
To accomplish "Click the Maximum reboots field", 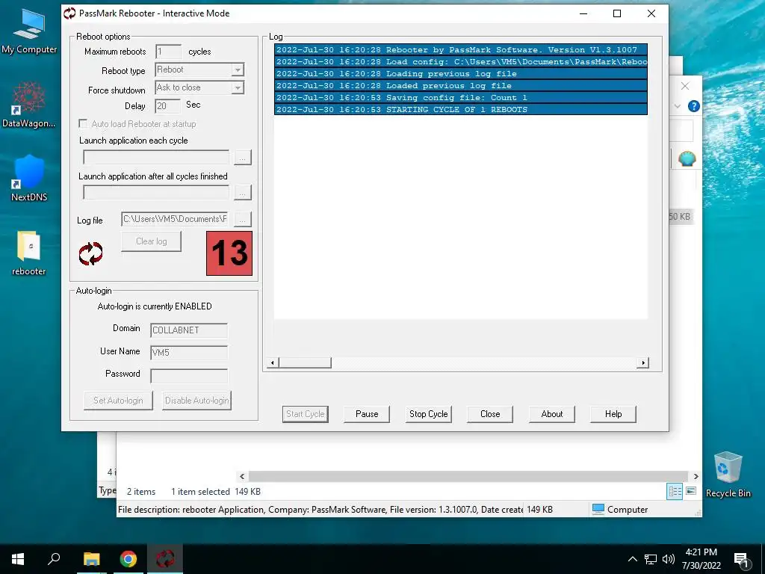I will point(168,52).
